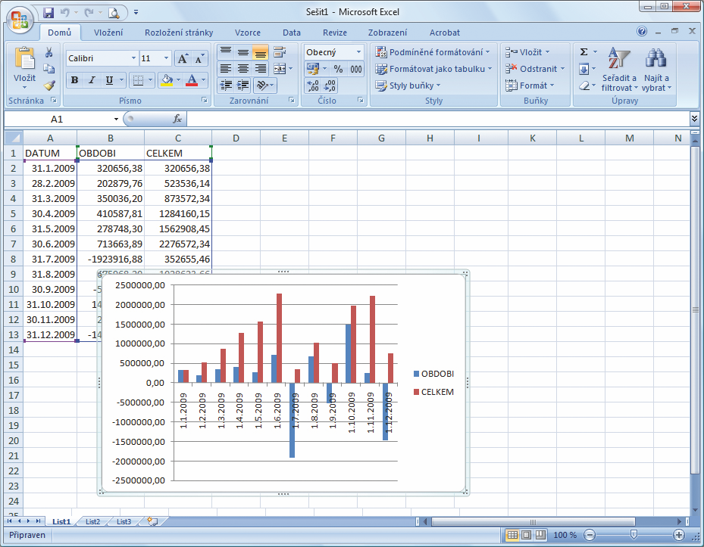704x547 pixels.
Task: Insert AutoSum with the sigma icon
Action: click(584, 52)
